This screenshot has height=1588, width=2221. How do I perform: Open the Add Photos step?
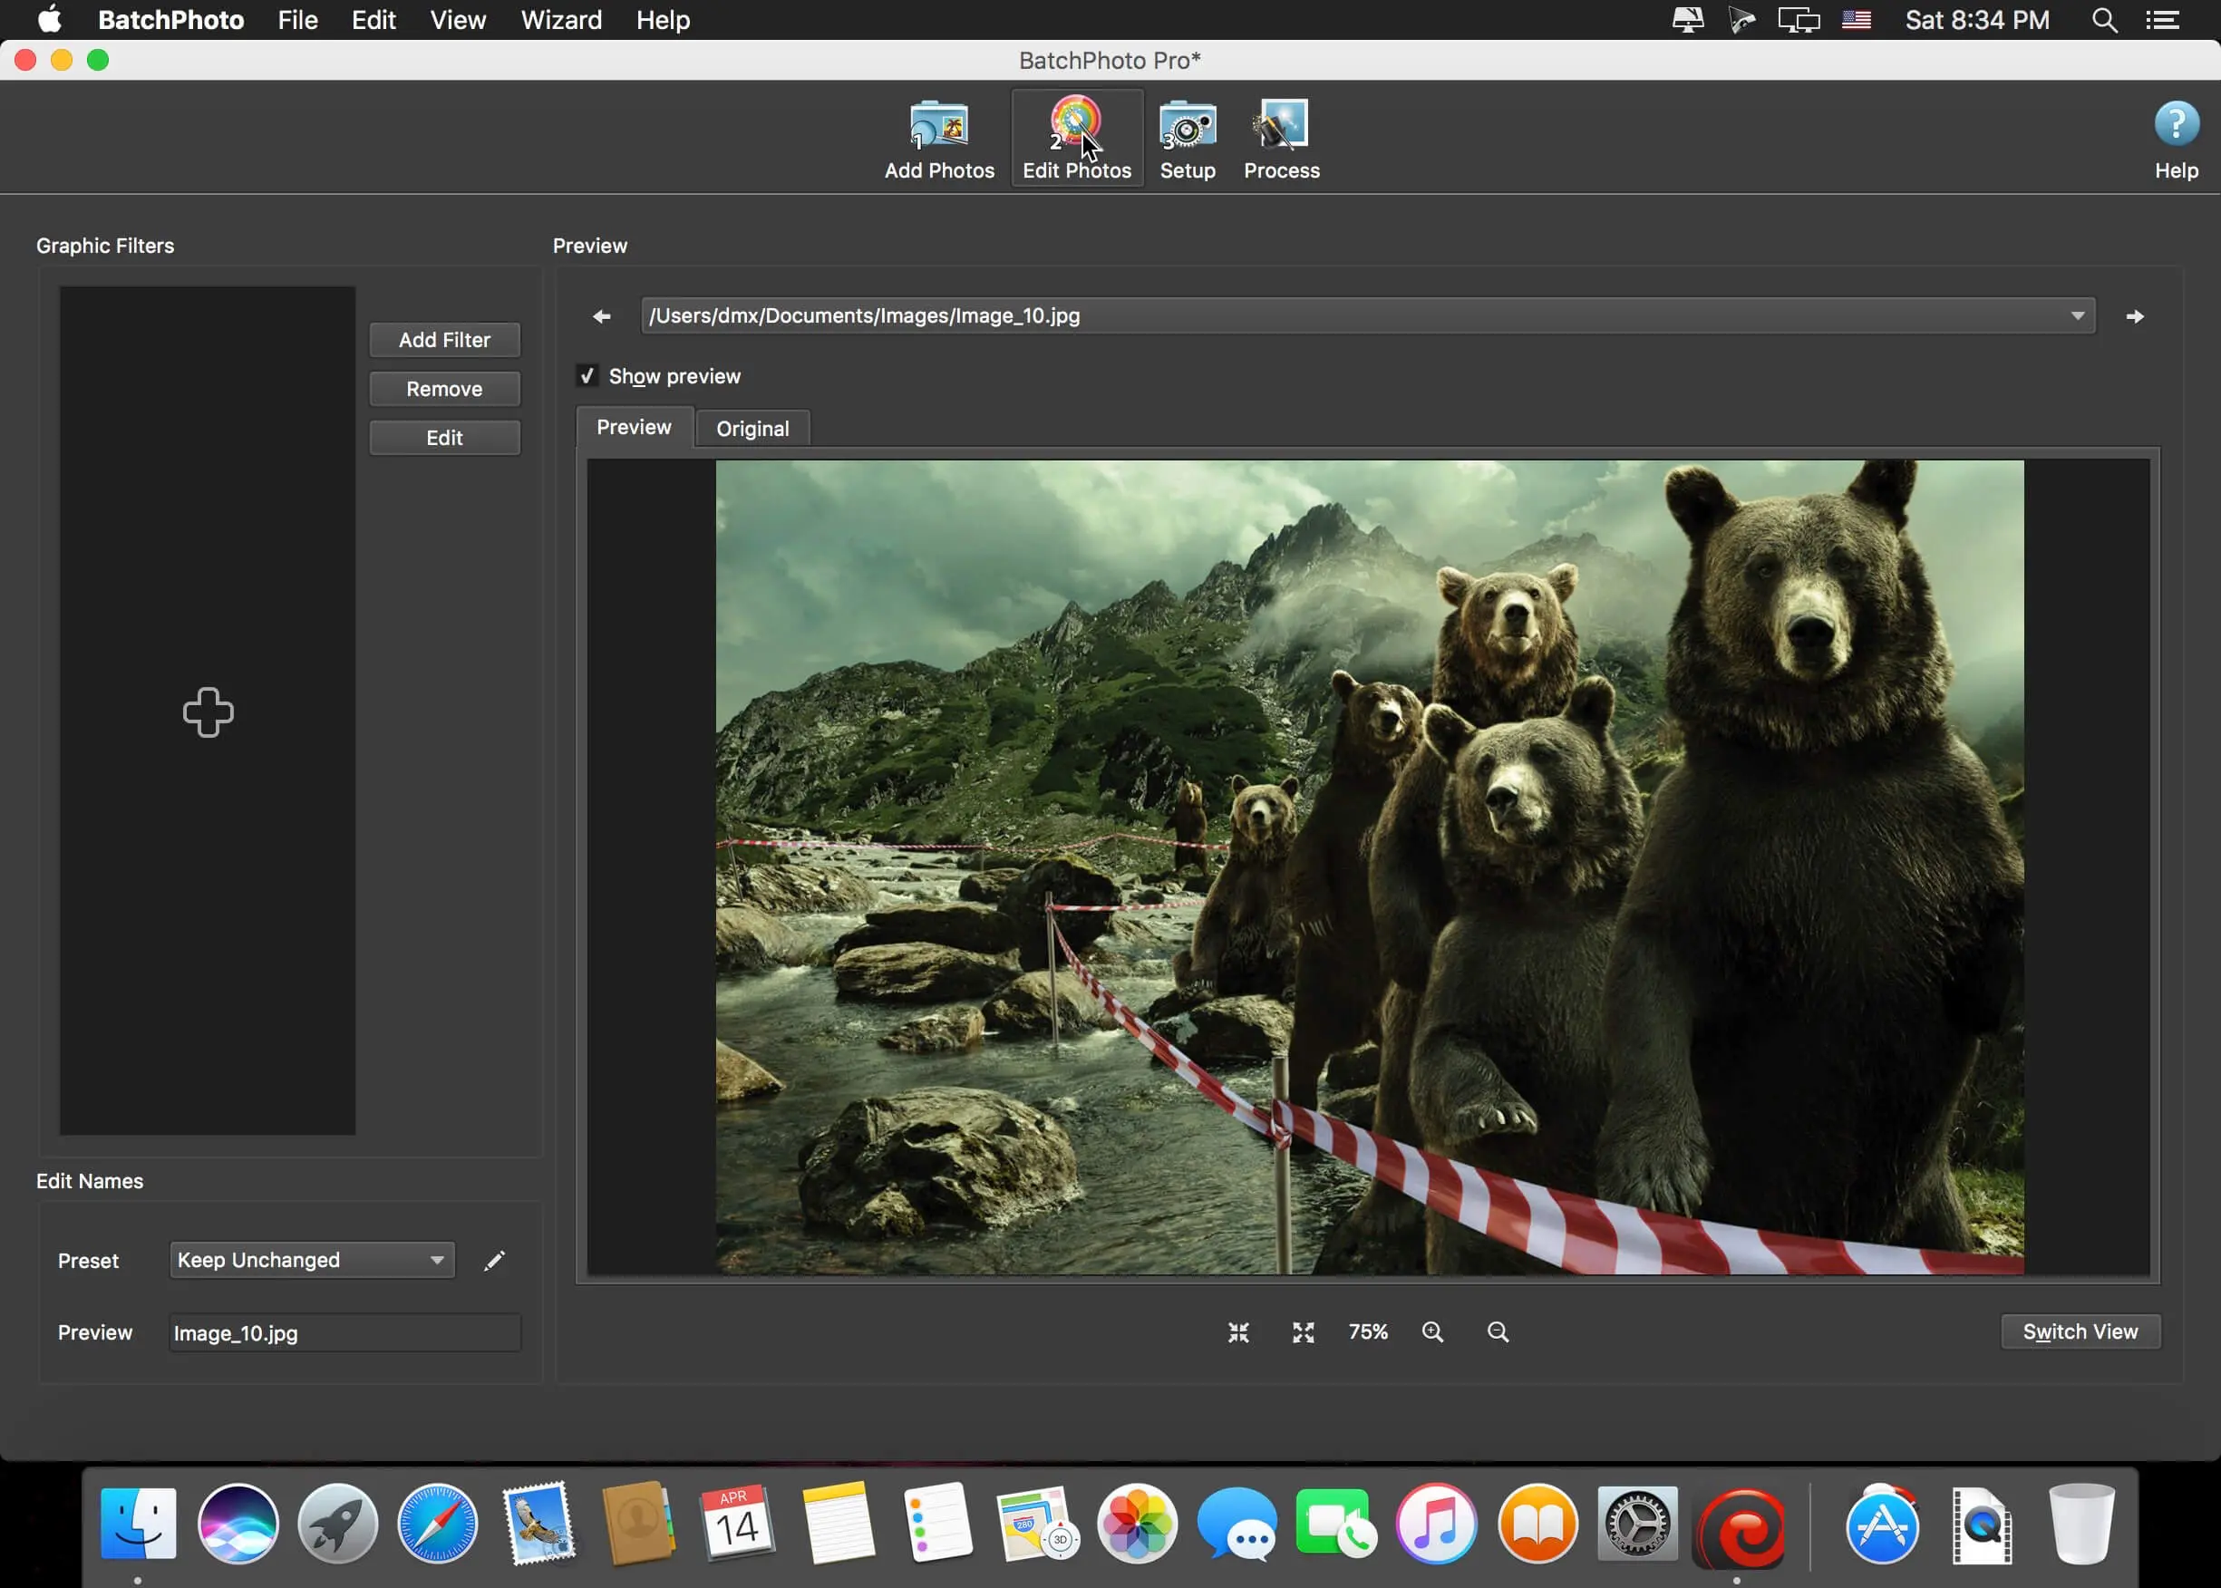[x=938, y=137]
